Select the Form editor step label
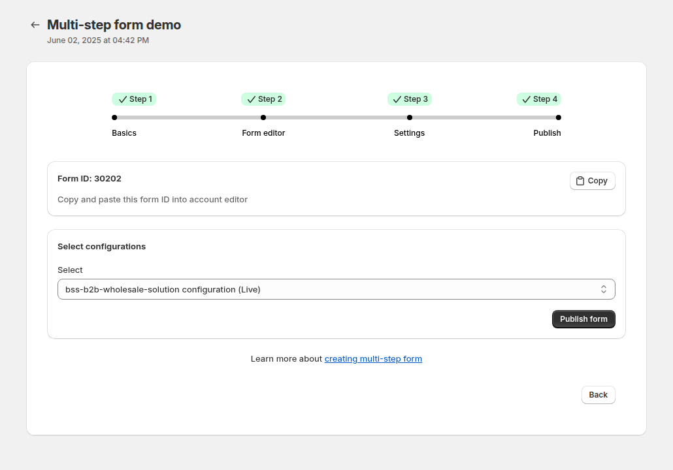The width and height of the screenshot is (673, 470). point(263,133)
